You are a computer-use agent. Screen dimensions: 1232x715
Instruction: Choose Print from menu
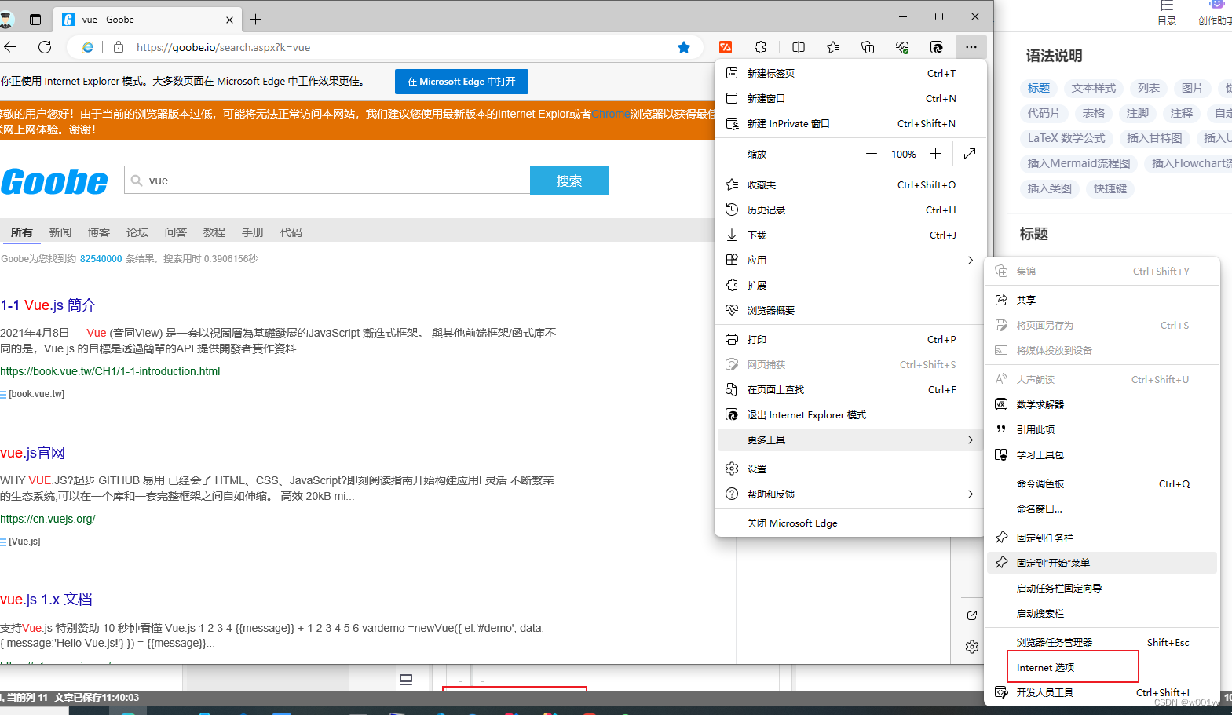[x=850, y=339]
